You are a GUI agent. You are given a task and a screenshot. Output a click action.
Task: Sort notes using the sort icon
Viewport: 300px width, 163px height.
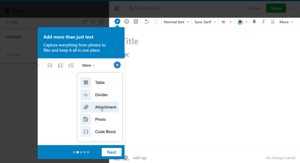[85, 22]
